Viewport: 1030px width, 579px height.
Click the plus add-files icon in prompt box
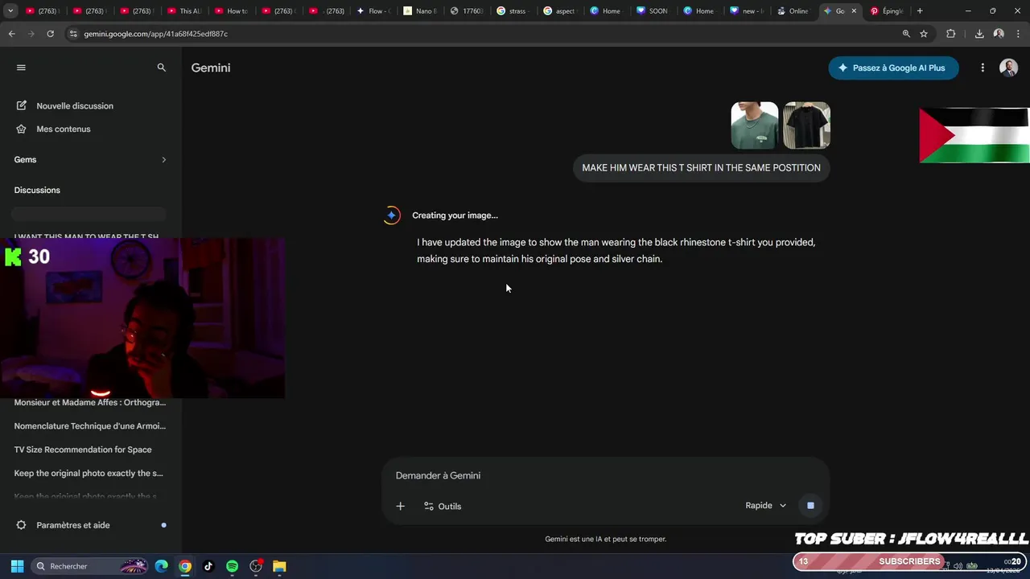click(400, 506)
